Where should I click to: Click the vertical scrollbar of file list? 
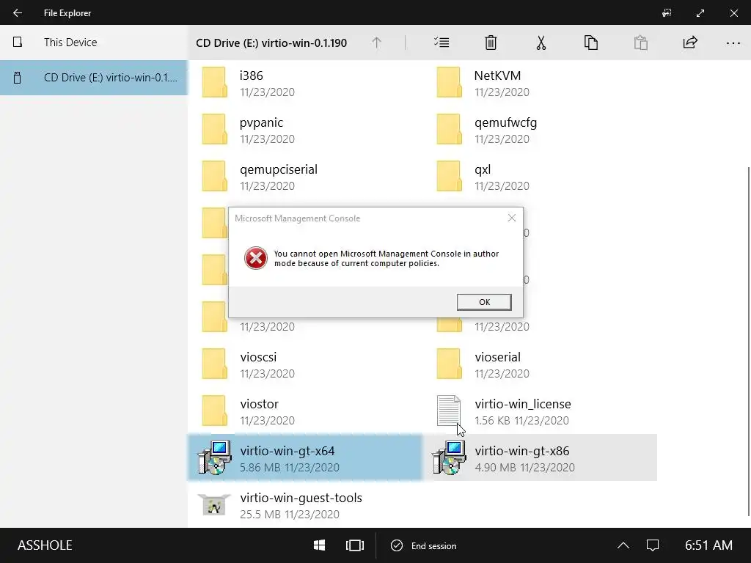(748, 342)
